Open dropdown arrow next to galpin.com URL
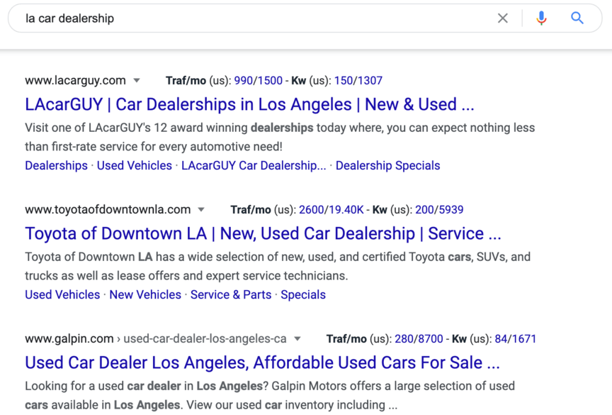Image resolution: width=612 pixels, height=415 pixels. point(297,339)
